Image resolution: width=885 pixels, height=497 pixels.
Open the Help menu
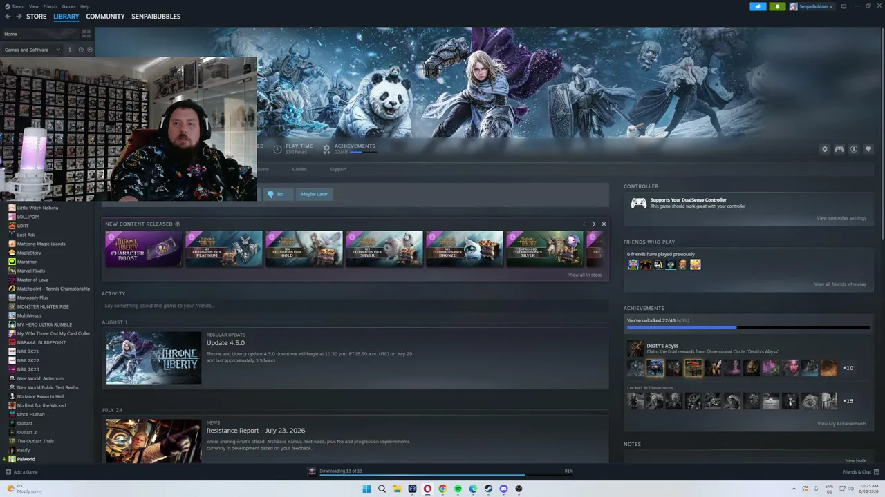point(84,6)
